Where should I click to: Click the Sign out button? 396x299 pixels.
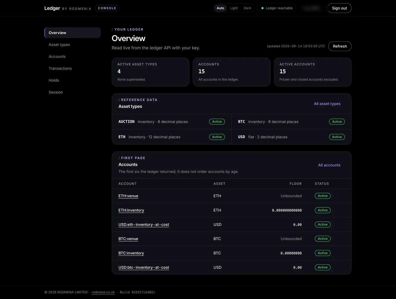point(340,8)
